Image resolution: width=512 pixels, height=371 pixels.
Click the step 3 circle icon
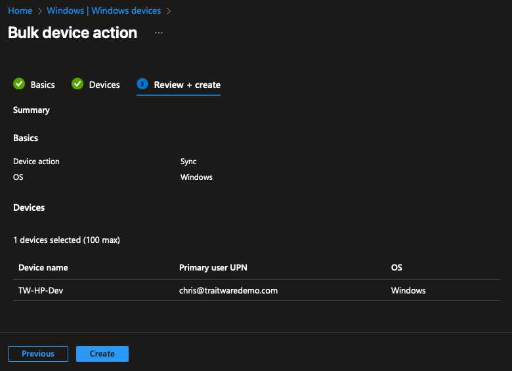point(142,84)
